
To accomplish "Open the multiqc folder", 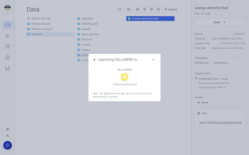I will coord(100,45).
